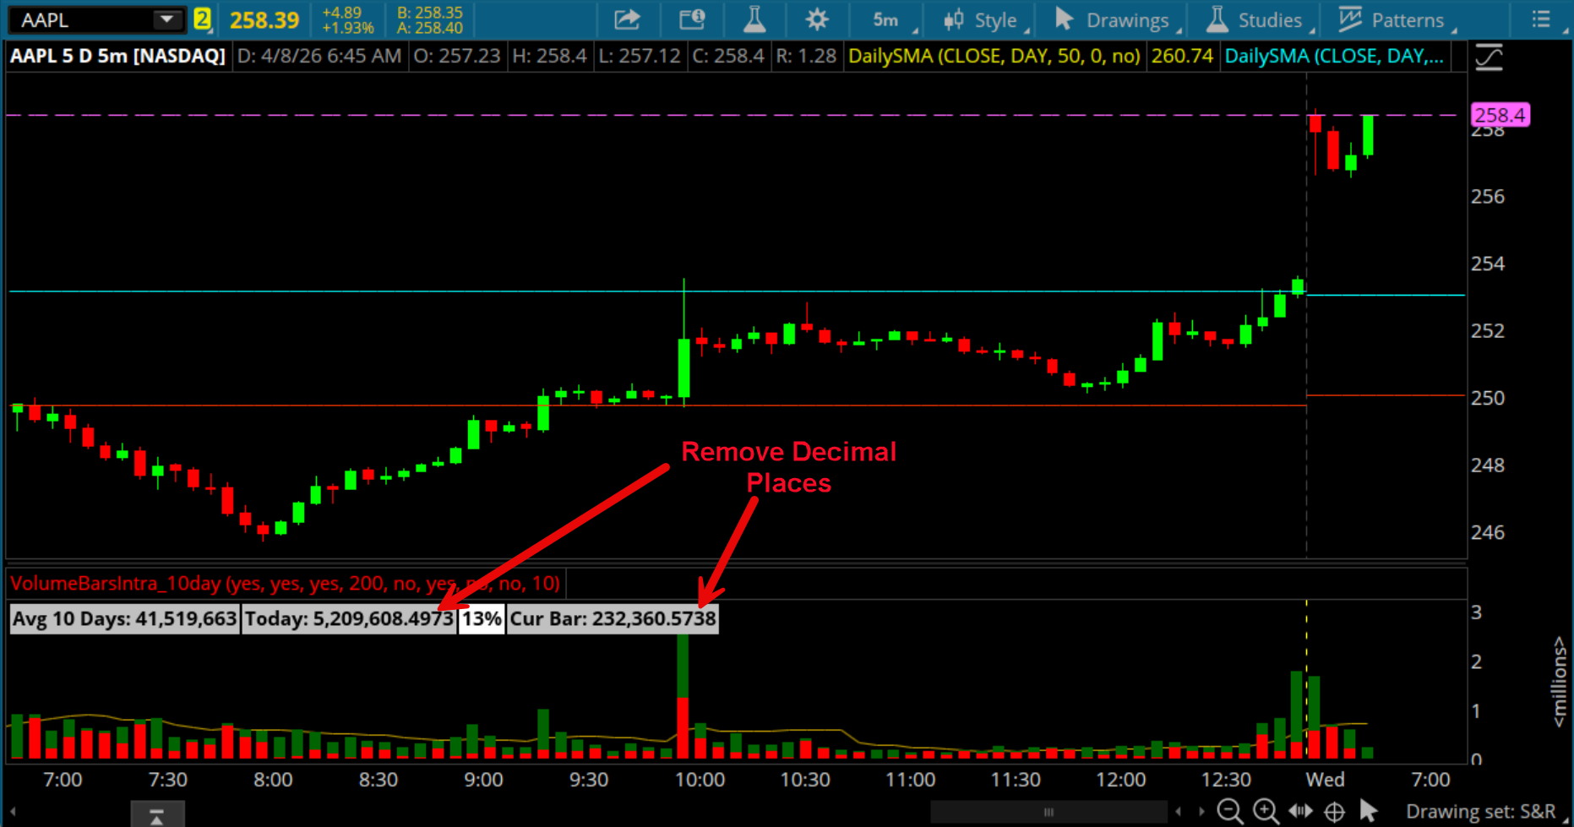Click the Avg 10 Days: 41,519,663 label
The image size is (1574, 827).
(x=124, y=618)
